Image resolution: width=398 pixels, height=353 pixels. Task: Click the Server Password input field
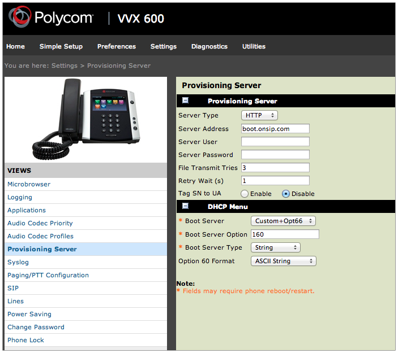(275, 155)
